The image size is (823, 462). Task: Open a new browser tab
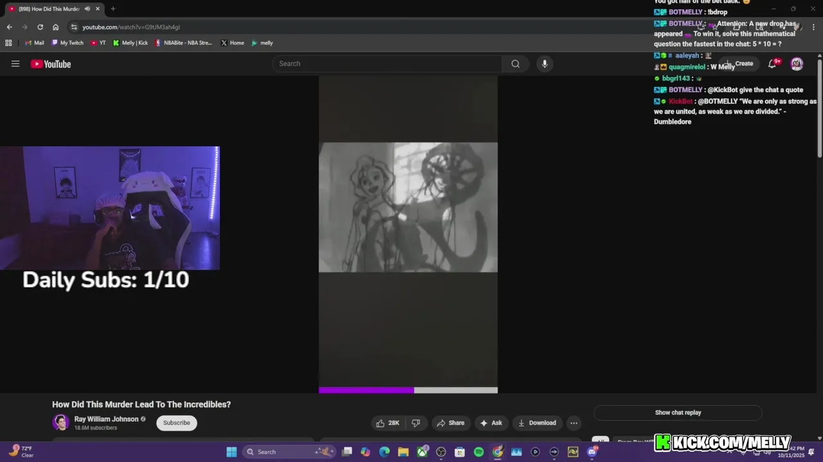tap(113, 9)
